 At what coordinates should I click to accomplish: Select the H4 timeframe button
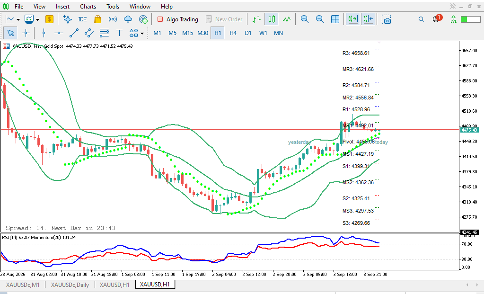tap(233, 33)
